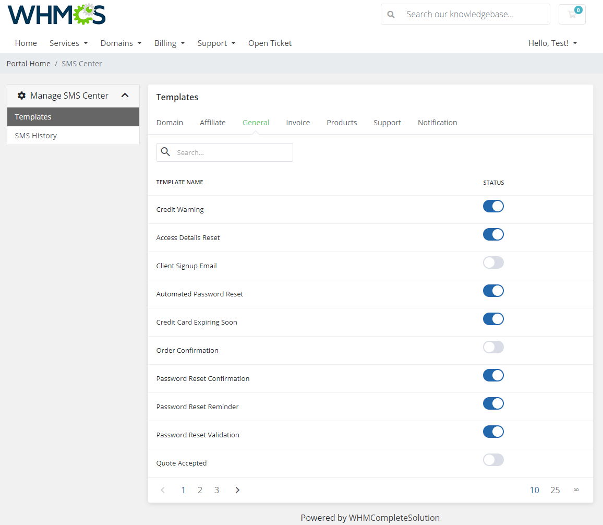Enable the Client Signup Email toggle
The image size is (603, 525).
tap(493, 262)
